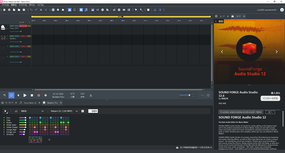Open project folder icon in toolbar

[19, 10]
